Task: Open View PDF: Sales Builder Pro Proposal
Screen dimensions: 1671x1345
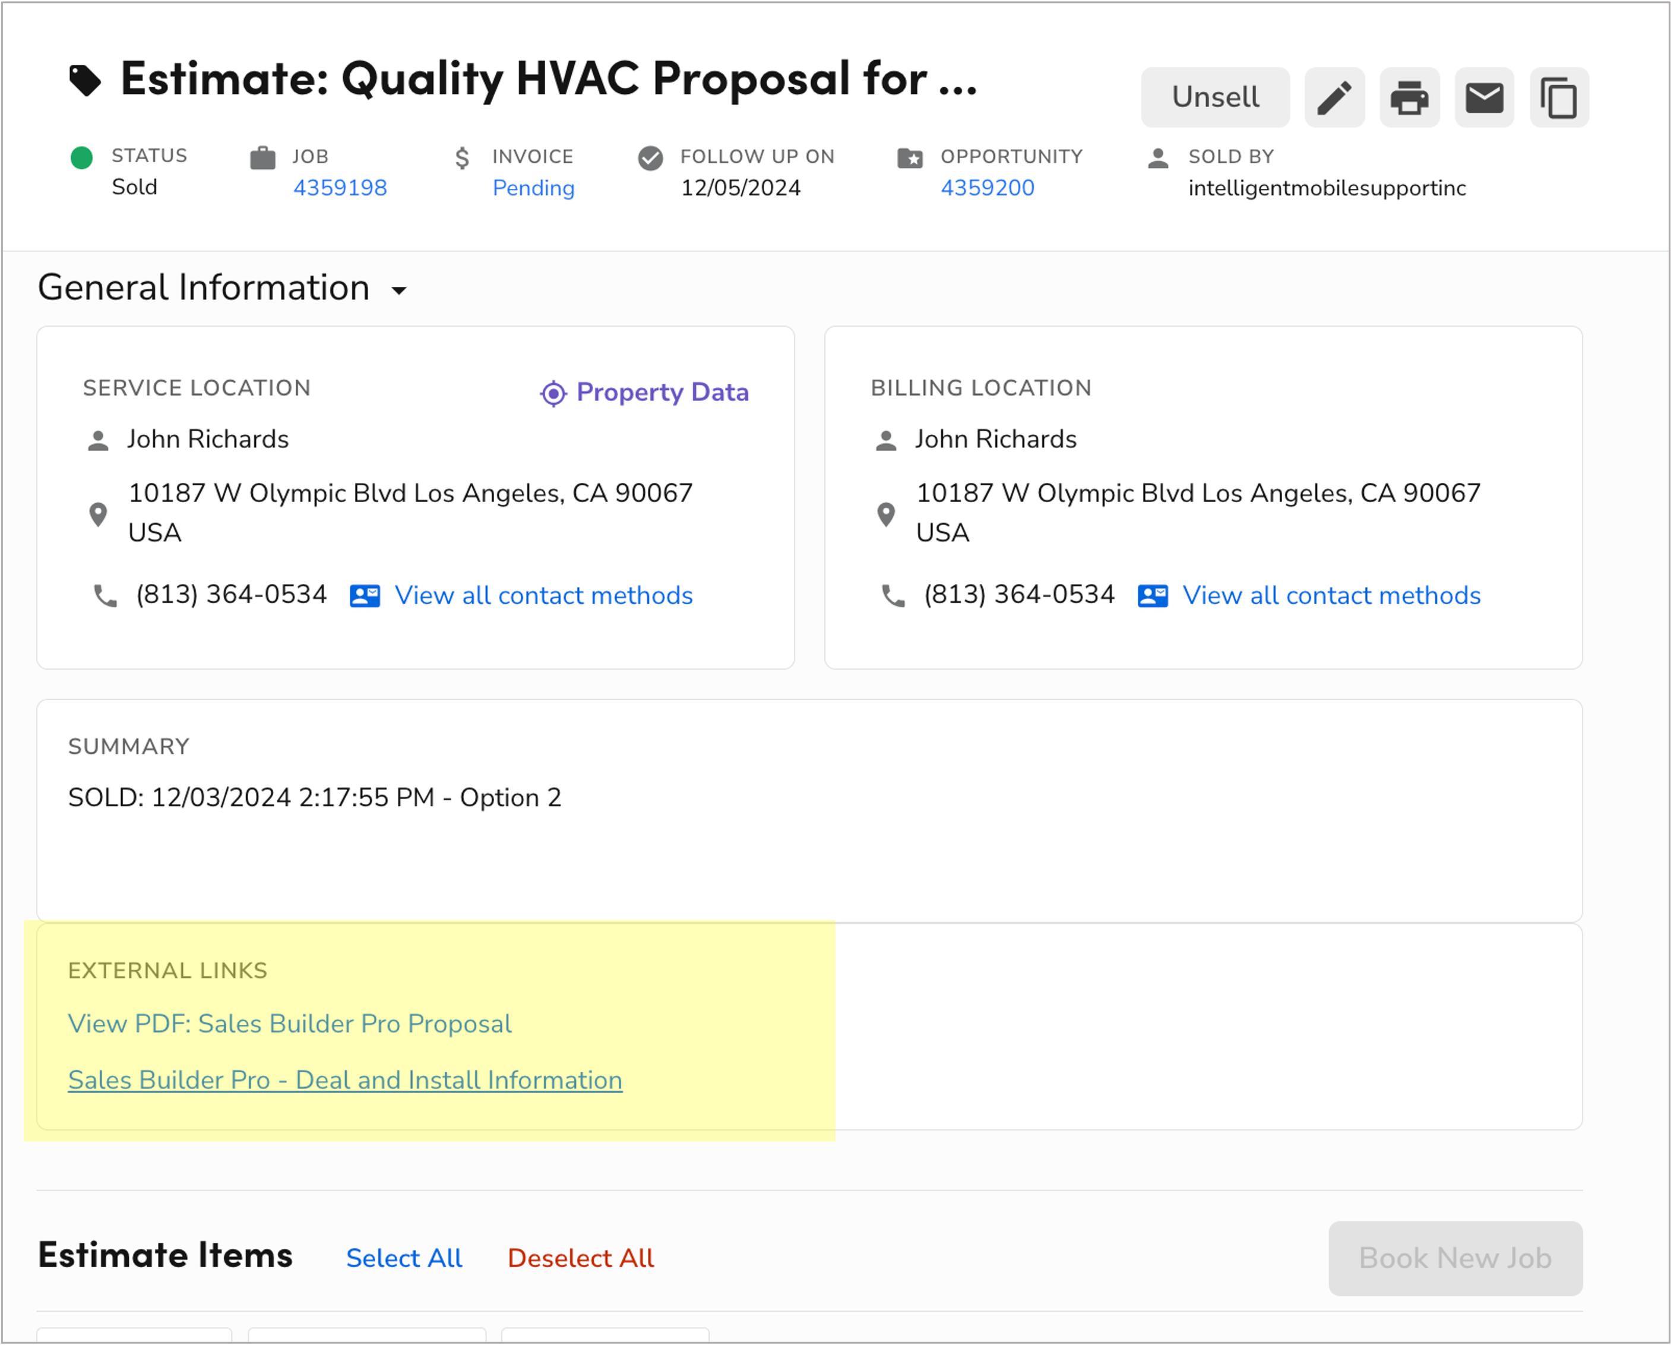Action: (290, 1024)
